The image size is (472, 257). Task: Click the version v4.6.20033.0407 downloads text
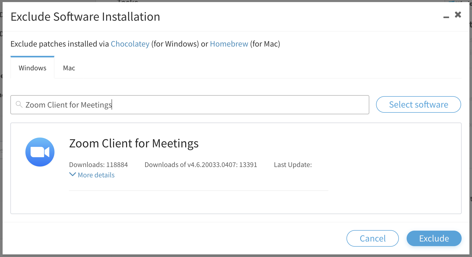coord(201,165)
